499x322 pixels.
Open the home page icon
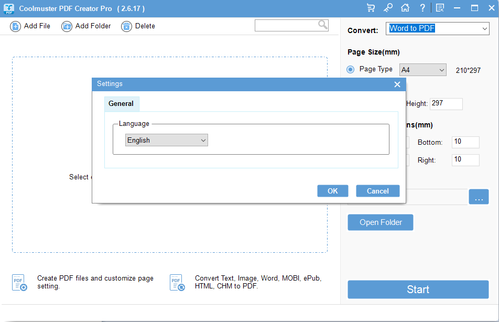tap(405, 8)
